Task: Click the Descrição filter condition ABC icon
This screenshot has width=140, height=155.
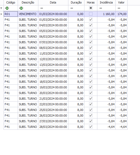Action: tap(21, 8)
